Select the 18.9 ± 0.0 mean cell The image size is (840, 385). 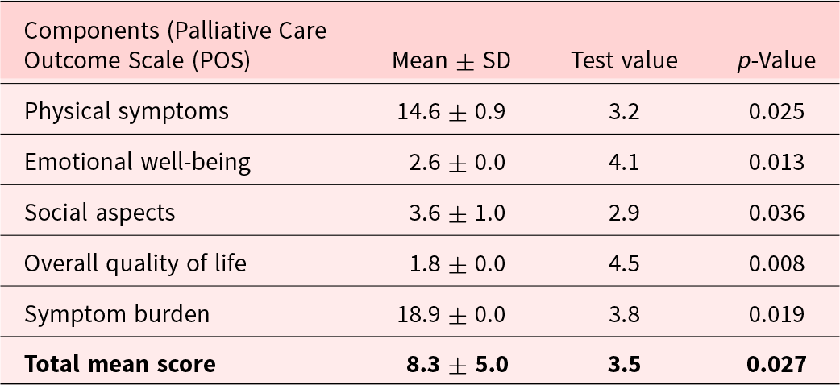click(451, 314)
